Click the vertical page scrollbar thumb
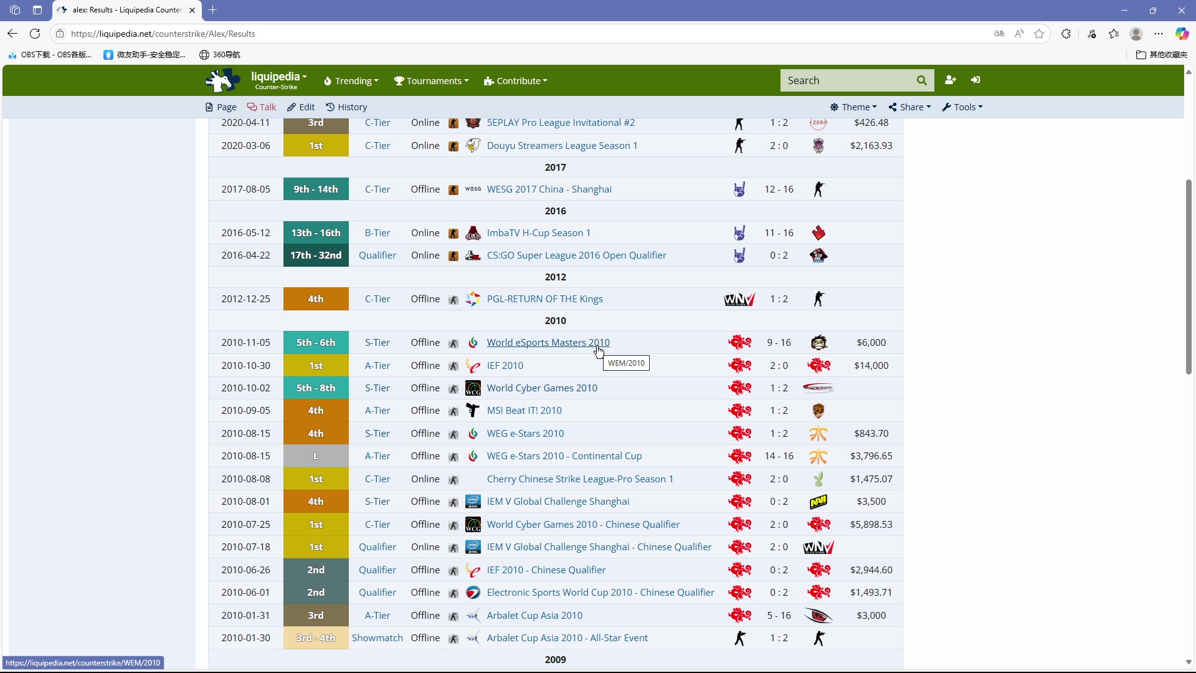 coord(1189,277)
